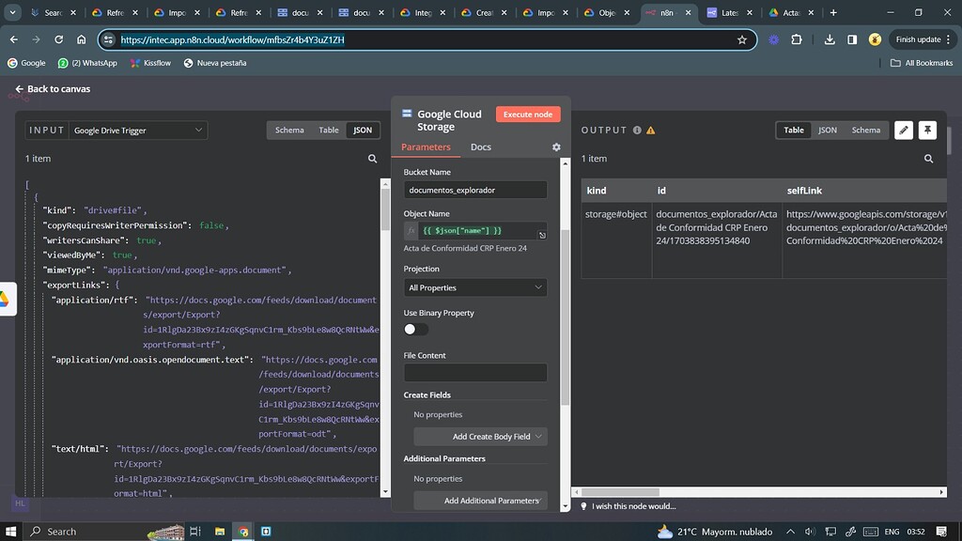Search the output panel data
The image size is (962, 541).
coord(929,158)
